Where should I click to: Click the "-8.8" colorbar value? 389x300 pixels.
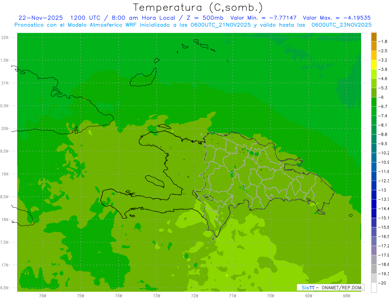pos(383,134)
